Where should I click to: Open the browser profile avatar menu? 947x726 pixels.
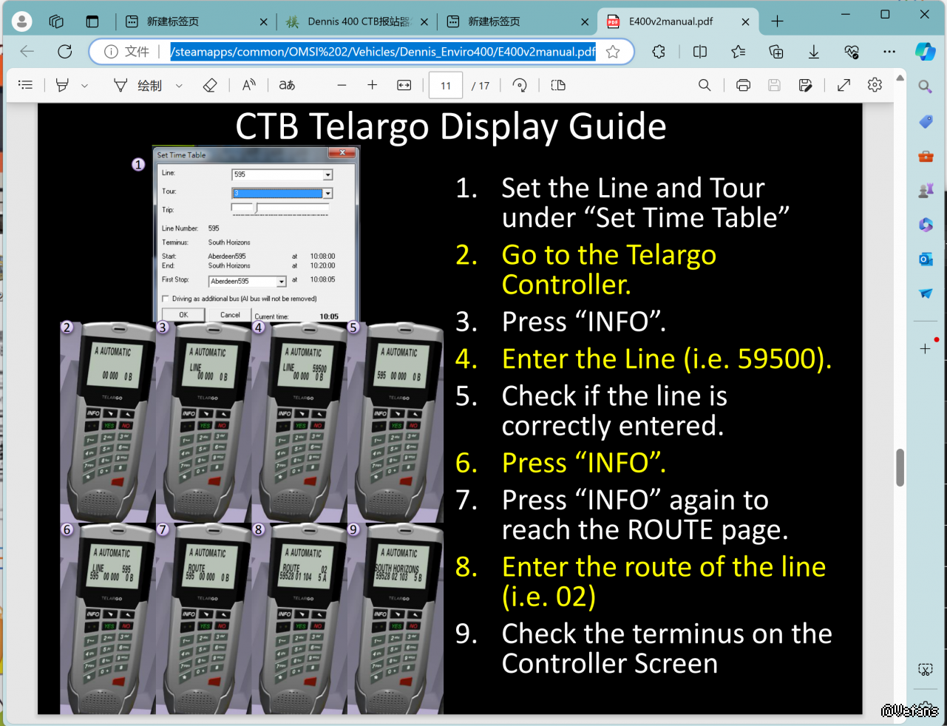[x=22, y=21]
